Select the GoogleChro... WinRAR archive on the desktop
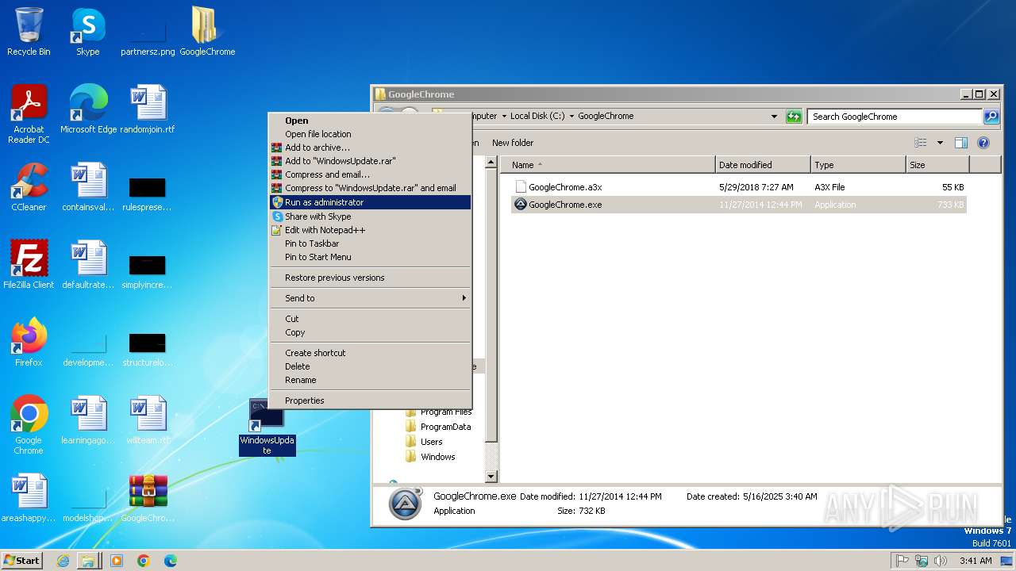 point(148,498)
